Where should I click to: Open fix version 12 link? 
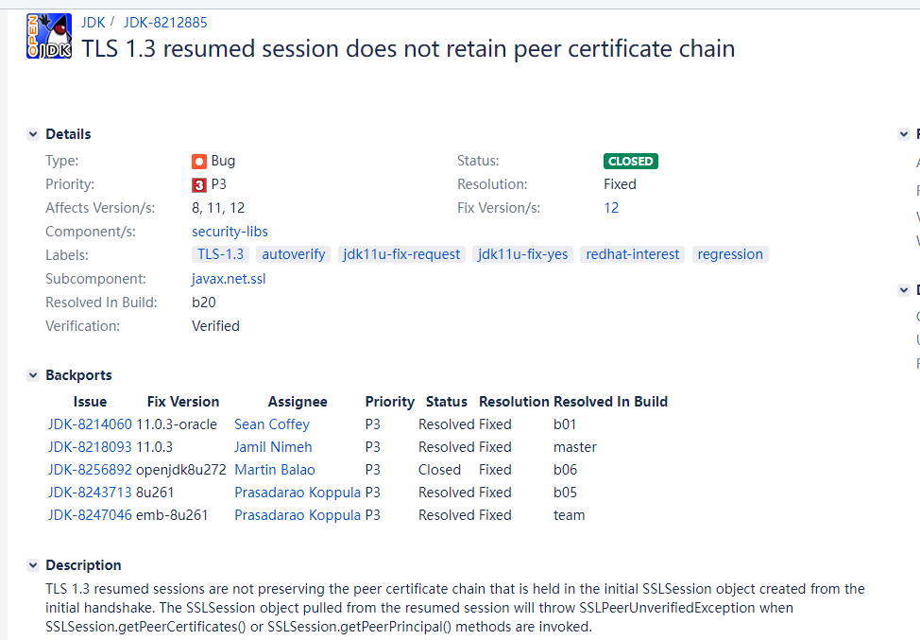(611, 207)
